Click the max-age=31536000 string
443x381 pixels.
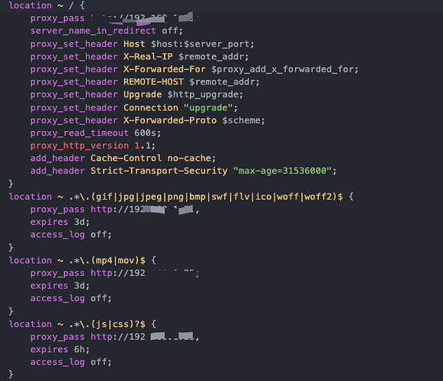coord(281,171)
